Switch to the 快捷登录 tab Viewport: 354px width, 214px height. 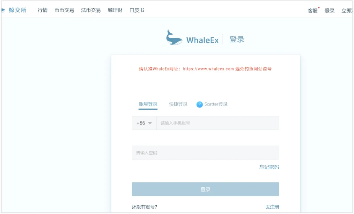coord(178,104)
